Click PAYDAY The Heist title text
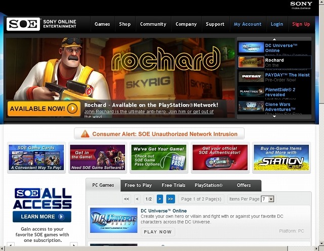The width and height of the screenshot is (324, 251). click(x=287, y=75)
